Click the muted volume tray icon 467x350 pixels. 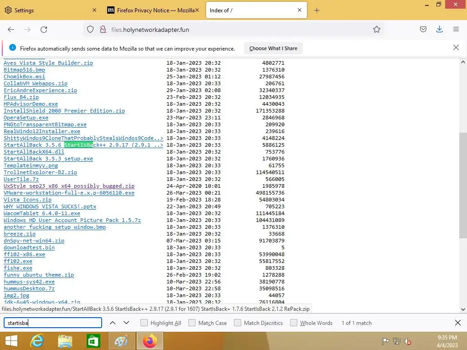pyautogui.click(x=407, y=341)
